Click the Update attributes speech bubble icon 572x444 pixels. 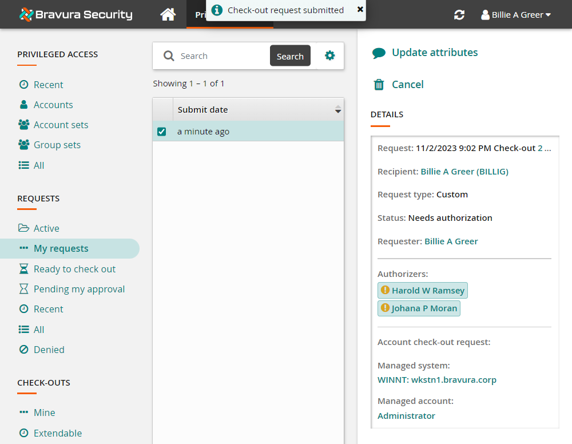(379, 53)
